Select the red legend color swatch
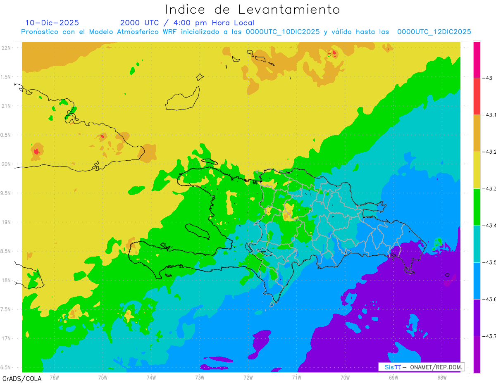The image size is (496, 383). click(x=477, y=96)
